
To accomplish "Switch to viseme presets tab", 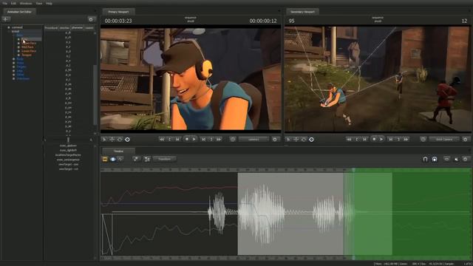I will (x=89, y=28).
